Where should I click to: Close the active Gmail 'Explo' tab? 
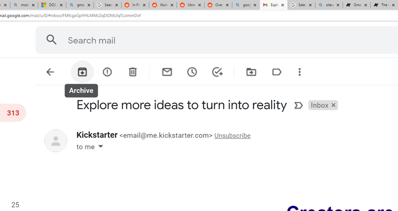pyautogui.click(x=283, y=5)
